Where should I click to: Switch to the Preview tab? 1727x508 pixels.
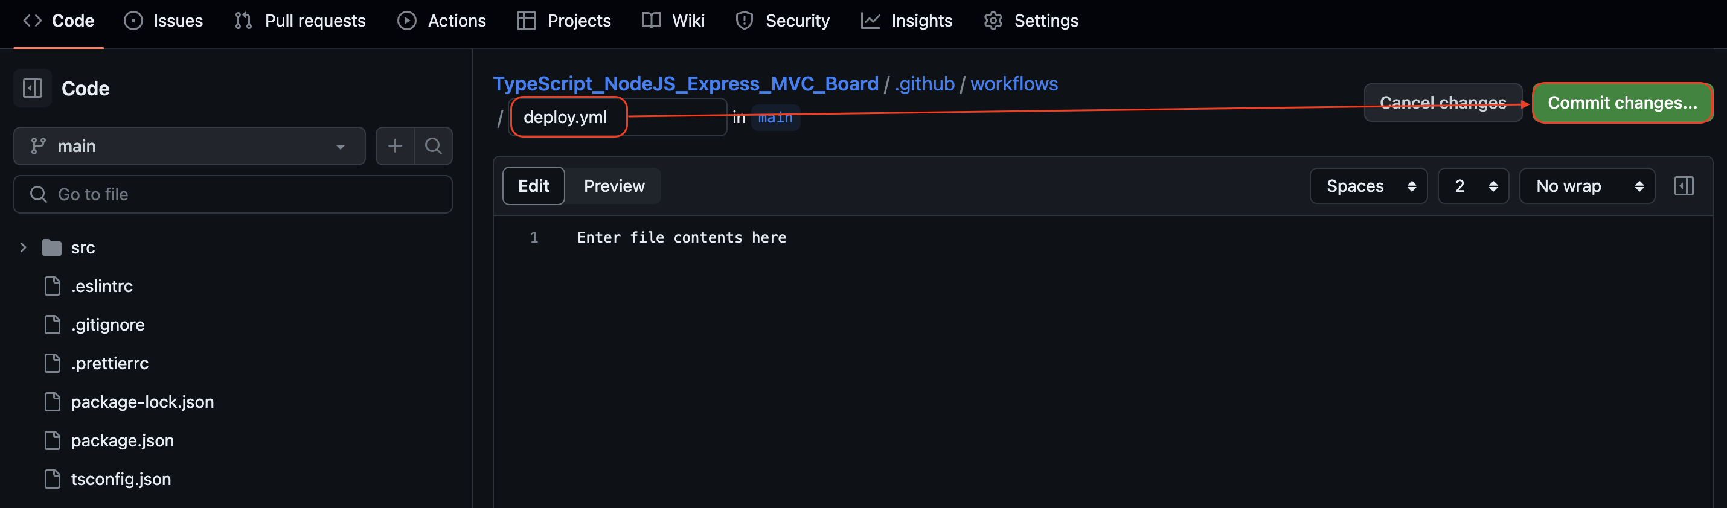pyautogui.click(x=614, y=186)
